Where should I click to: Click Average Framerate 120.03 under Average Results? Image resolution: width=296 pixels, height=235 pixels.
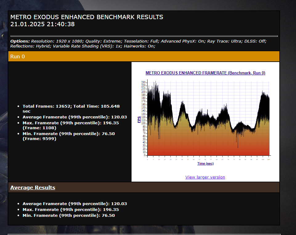click(75, 204)
